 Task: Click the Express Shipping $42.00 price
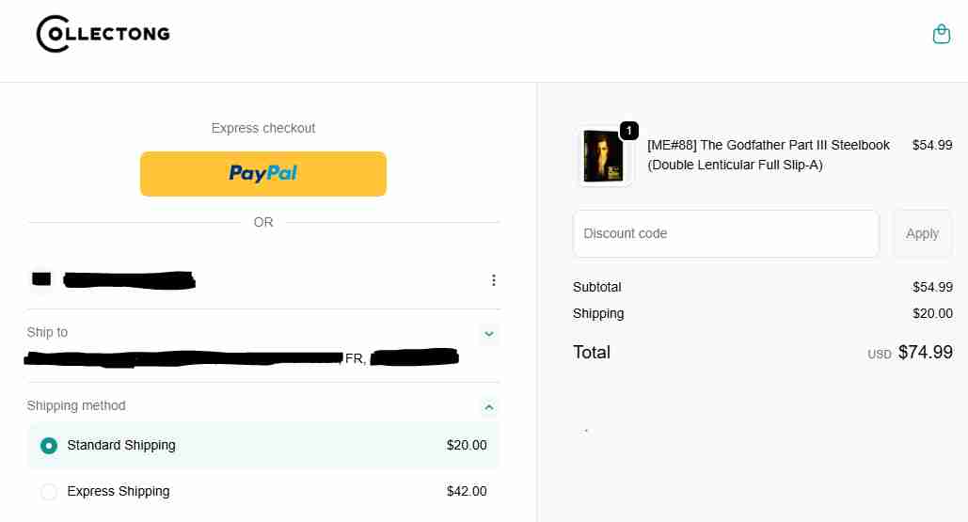[x=467, y=491]
